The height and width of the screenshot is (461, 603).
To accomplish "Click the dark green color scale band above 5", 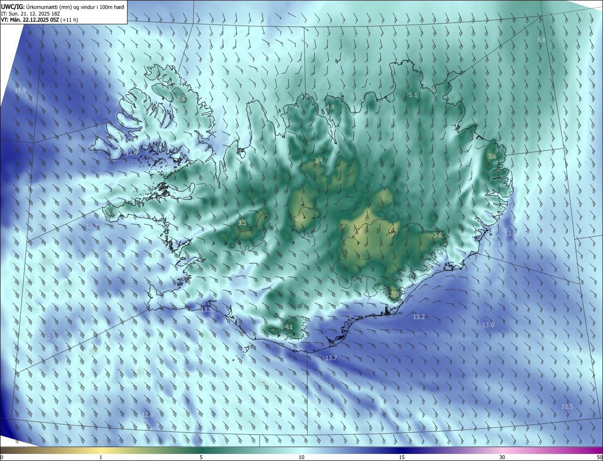I will click(201, 451).
